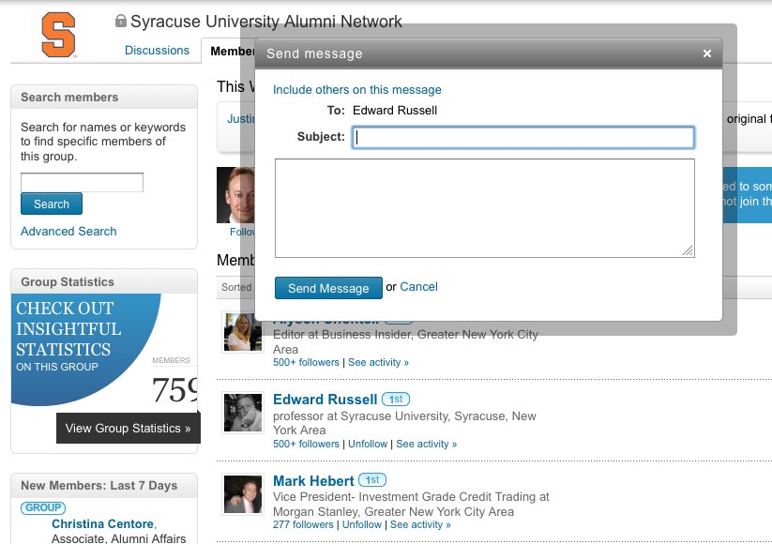Click inside the message body text area
The height and width of the screenshot is (544, 772).
tap(484, 207)
